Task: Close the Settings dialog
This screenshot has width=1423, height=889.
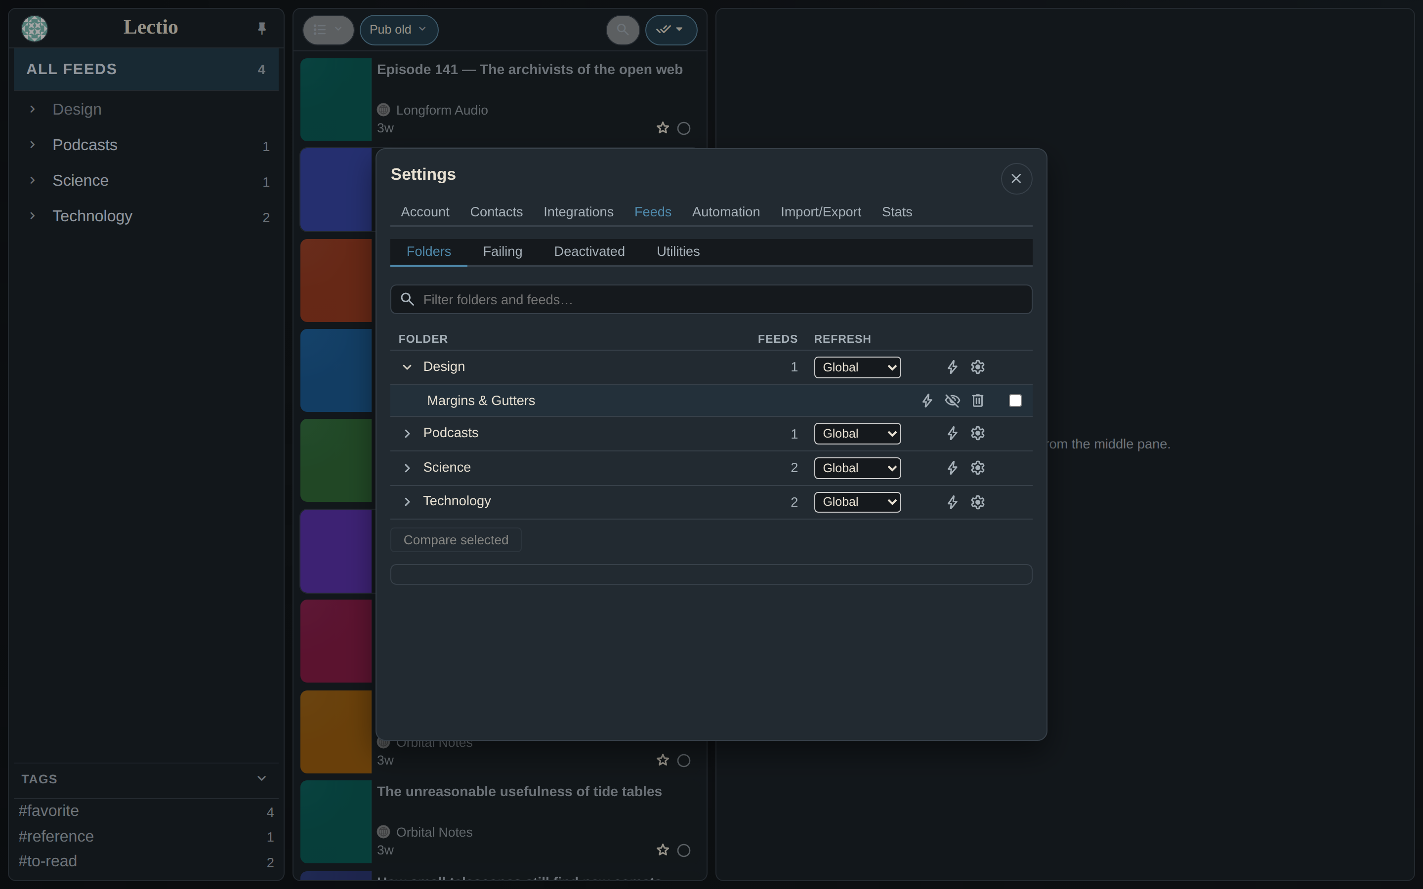Action: point(1016,179)
